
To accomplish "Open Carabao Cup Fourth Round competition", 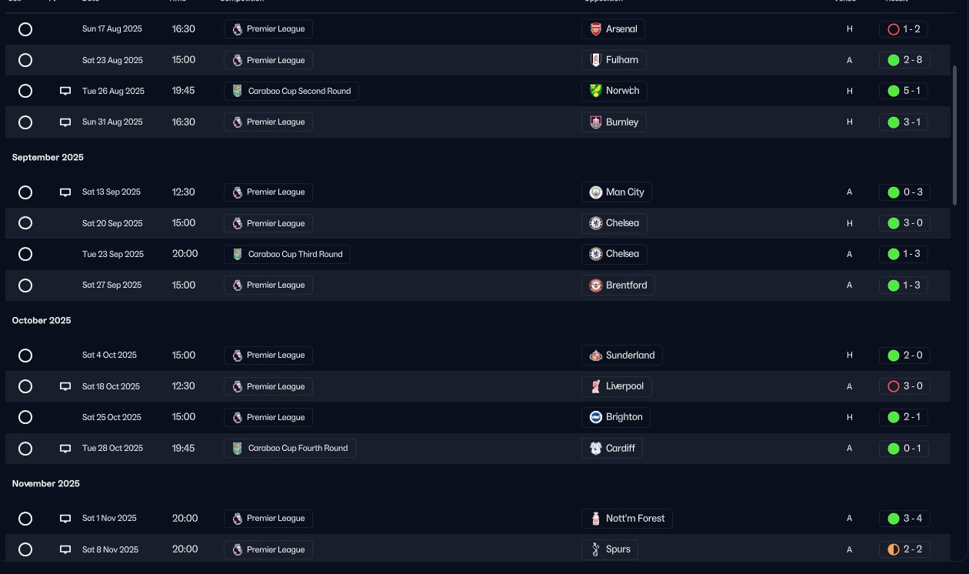I will [290, 448].
